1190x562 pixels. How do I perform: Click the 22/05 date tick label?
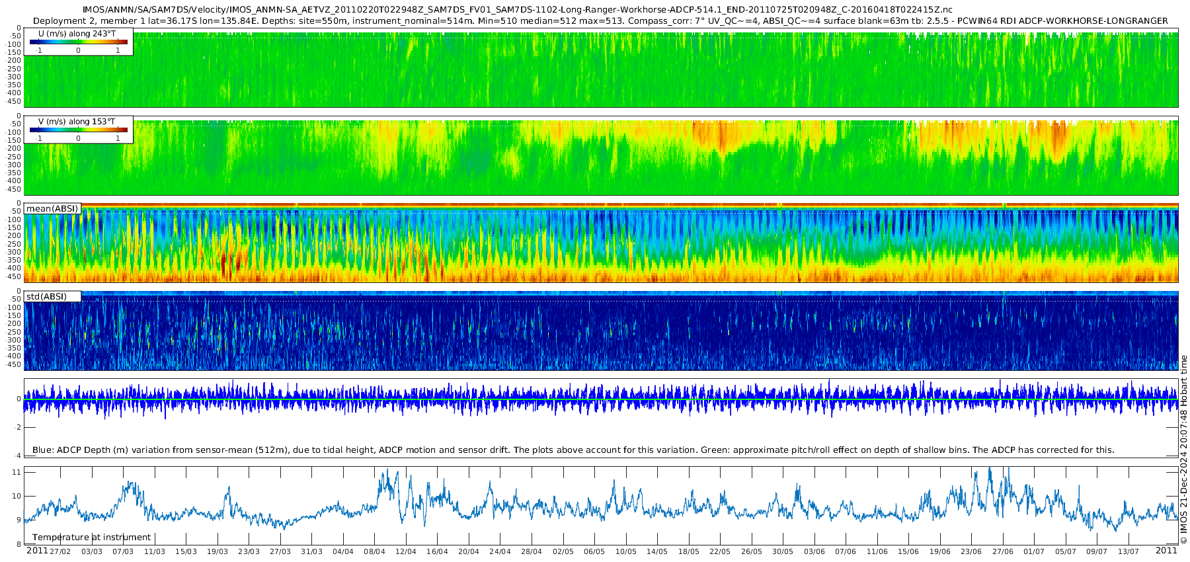(x=720, y=551)
